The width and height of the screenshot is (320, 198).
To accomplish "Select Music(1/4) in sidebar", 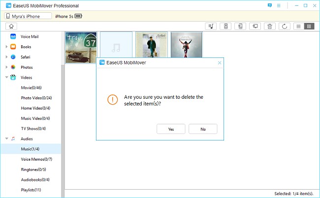I will (x=31, y=149).
